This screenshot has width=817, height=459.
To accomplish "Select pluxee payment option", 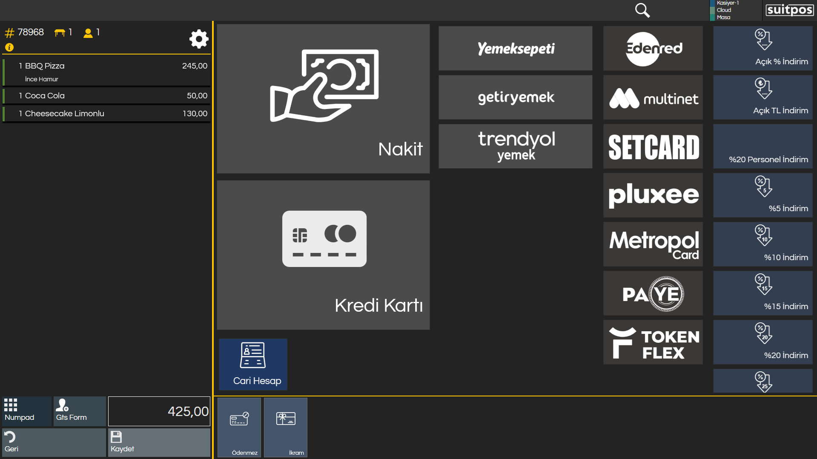I will 653,195.
